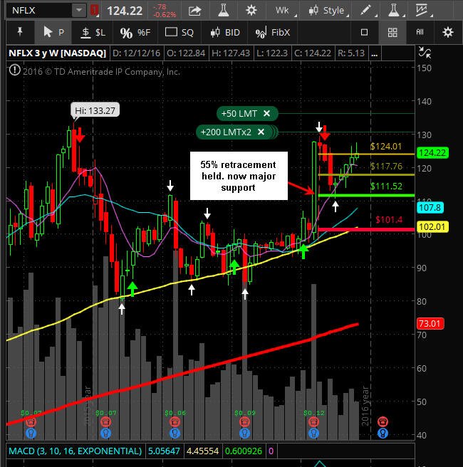The image size is (463, 467).
Task: Cancel the +50 LMT order
Action: coord(266,113)
